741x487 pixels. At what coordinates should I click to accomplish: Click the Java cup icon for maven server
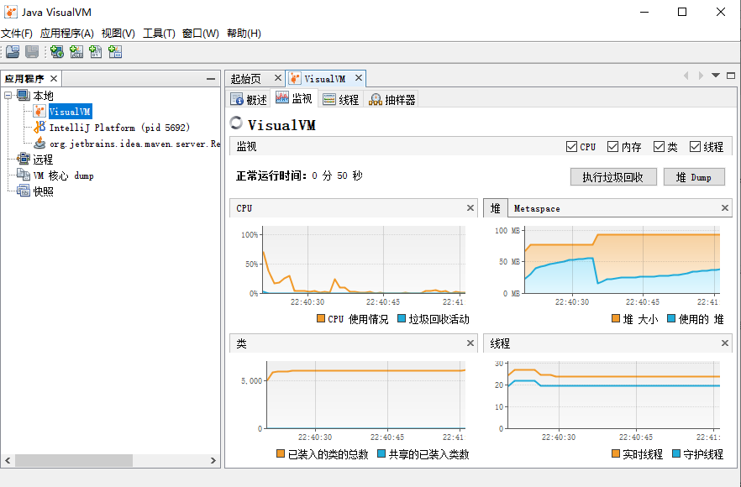39,143
